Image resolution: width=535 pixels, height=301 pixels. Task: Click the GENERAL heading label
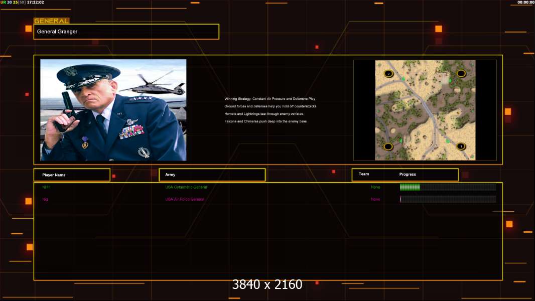pyautogui.click(x=52, y=21)
